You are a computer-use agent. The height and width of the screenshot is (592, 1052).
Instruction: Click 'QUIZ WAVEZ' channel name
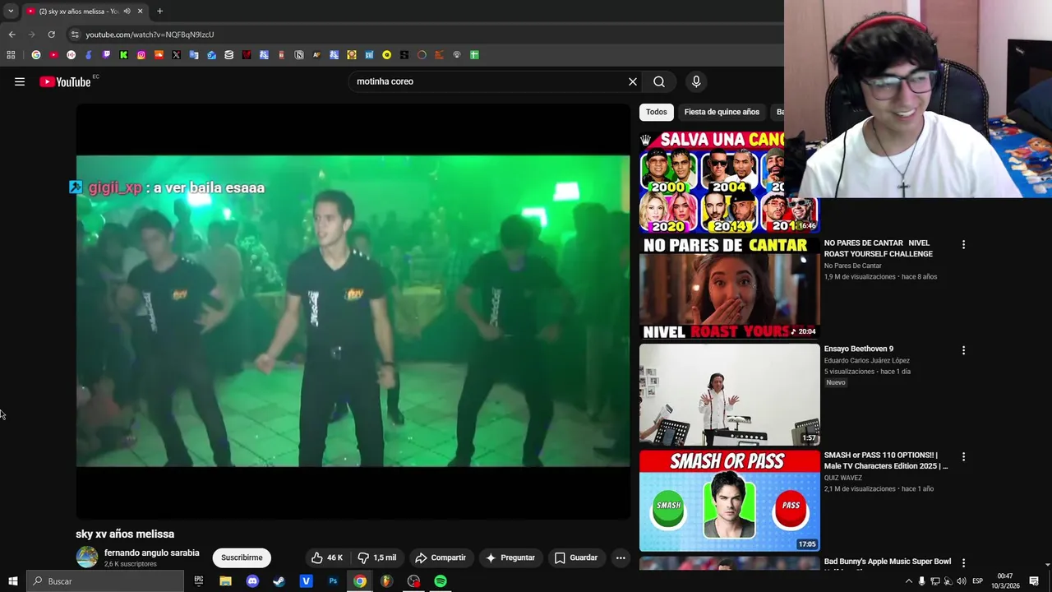(x=842, y=478)
